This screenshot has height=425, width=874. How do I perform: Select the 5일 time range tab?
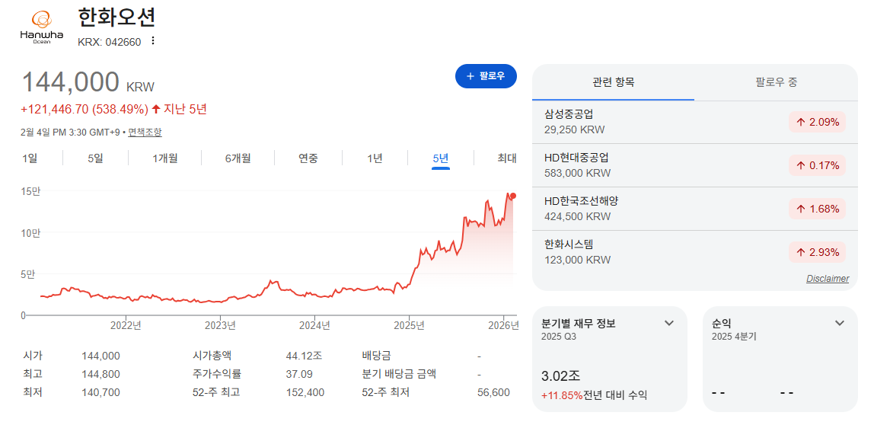95,158
